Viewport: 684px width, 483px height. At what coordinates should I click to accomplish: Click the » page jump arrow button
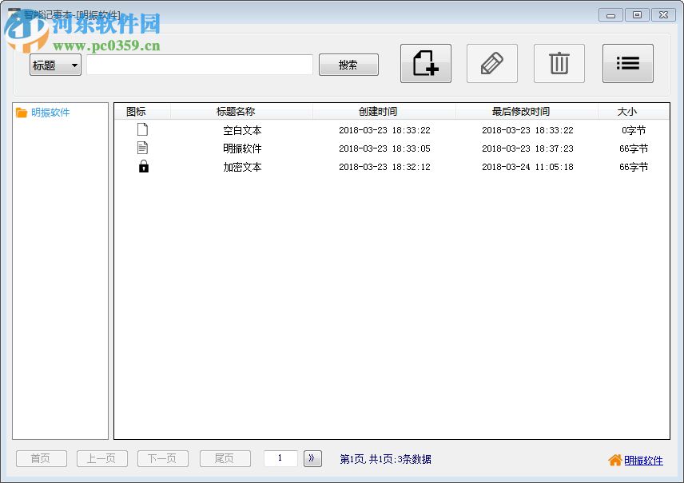pyautogui.click(x=312, y=458)
